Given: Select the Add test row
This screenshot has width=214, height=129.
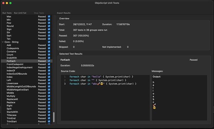Looking at the screenshot, I should (27, 45).
